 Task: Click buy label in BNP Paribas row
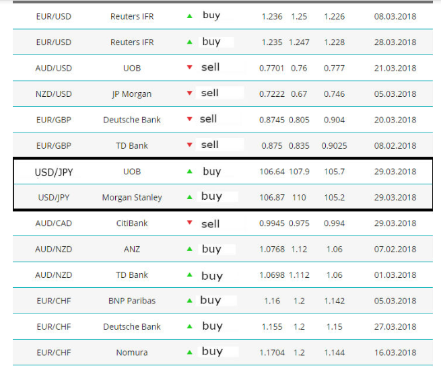[x=211, y=300]
